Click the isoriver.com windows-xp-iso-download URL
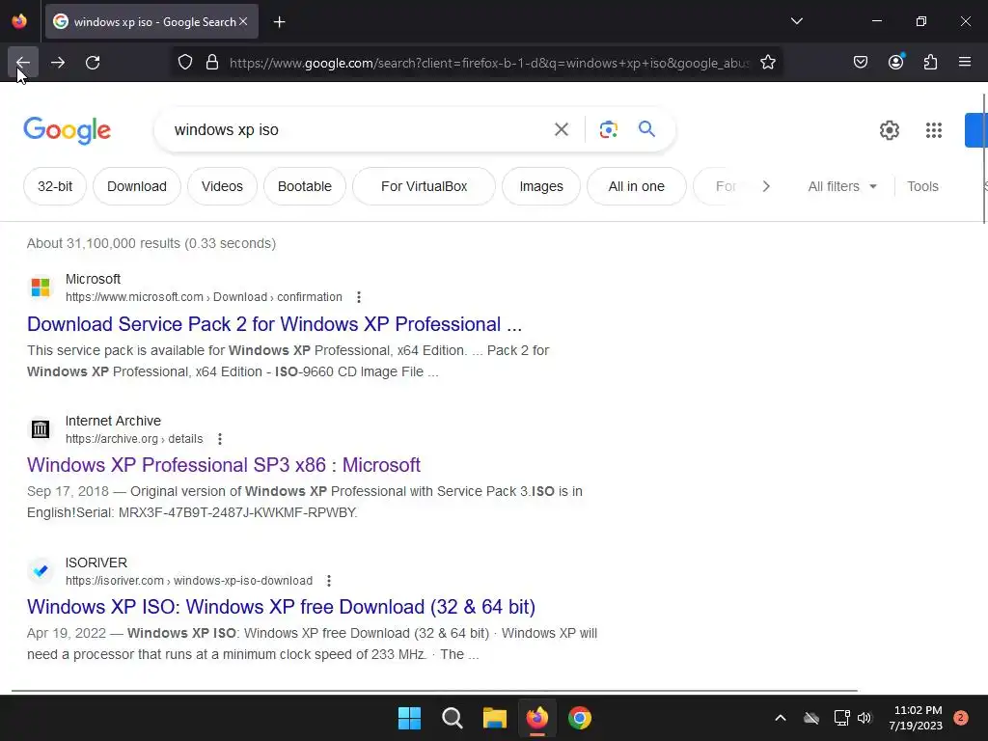 (189, 580)
